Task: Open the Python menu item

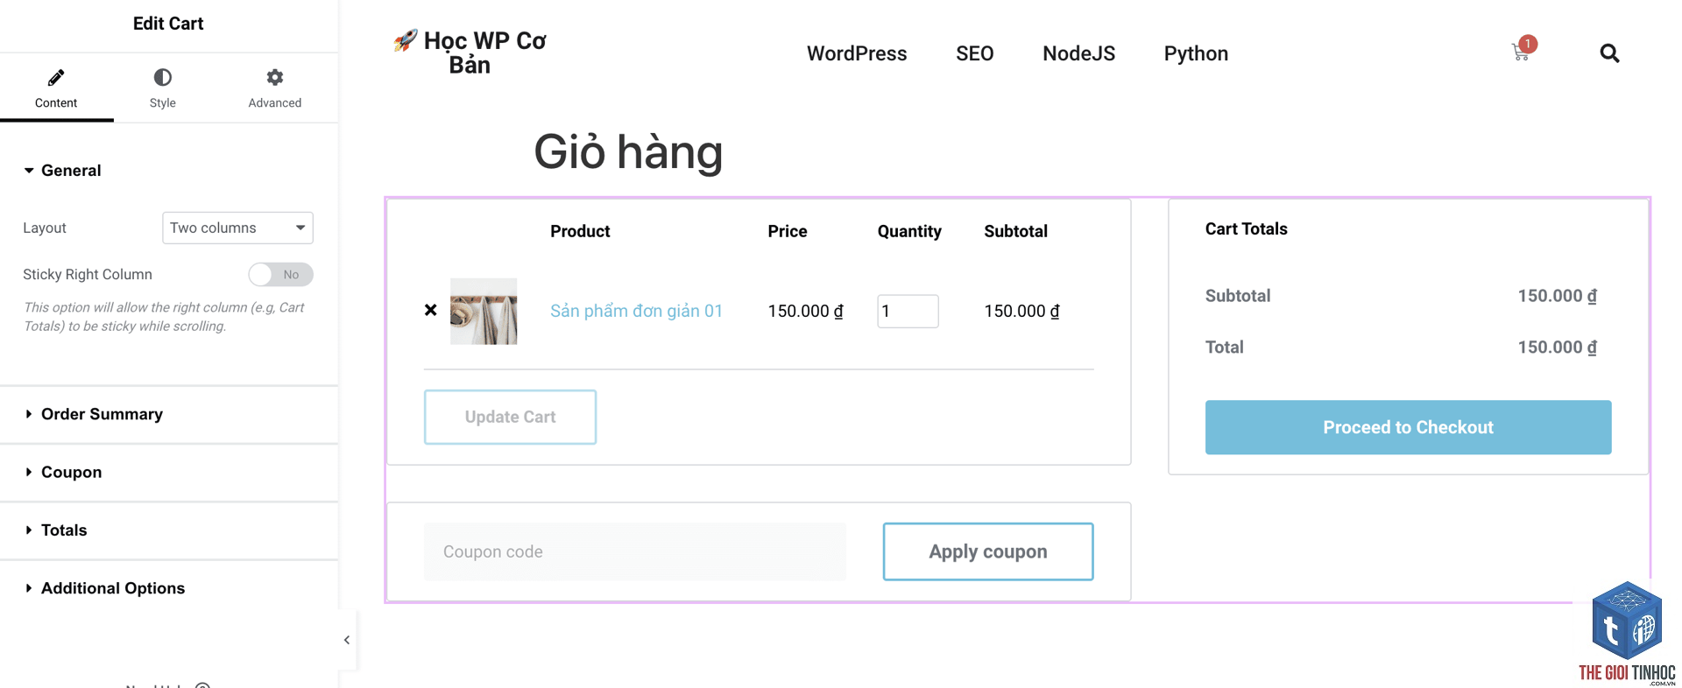Action: click(x=1196, y=53)
